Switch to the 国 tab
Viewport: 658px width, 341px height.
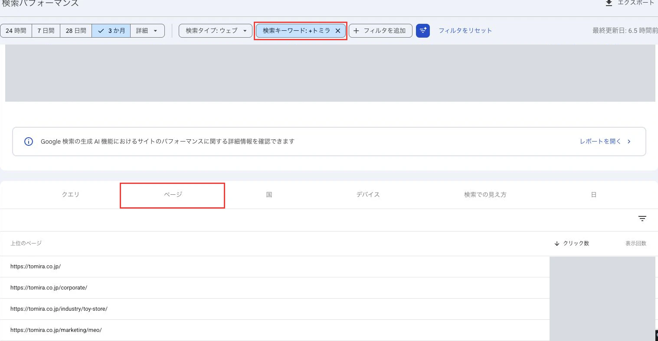coord(269,195)
